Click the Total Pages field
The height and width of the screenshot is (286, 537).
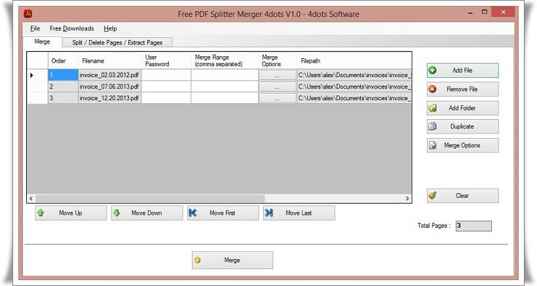(473, 226)
